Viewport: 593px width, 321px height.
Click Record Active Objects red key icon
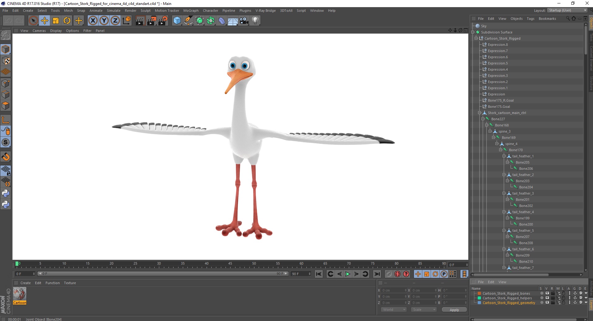tap(398, 274)
